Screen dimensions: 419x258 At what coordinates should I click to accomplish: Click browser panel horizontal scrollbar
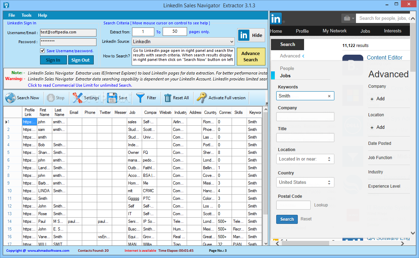340,244
